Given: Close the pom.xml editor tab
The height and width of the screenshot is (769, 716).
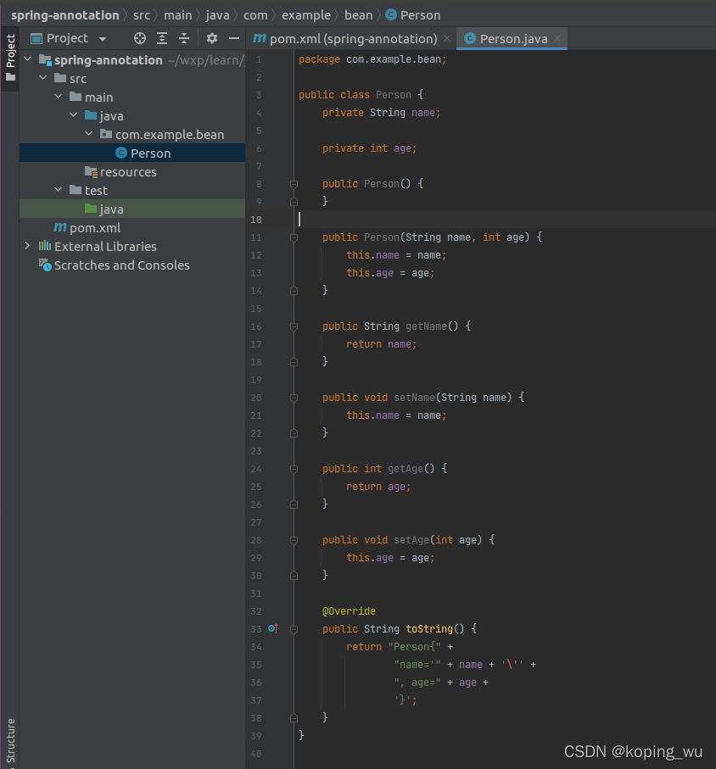Looking at the screenshot, I should click(x=446, y=38).
